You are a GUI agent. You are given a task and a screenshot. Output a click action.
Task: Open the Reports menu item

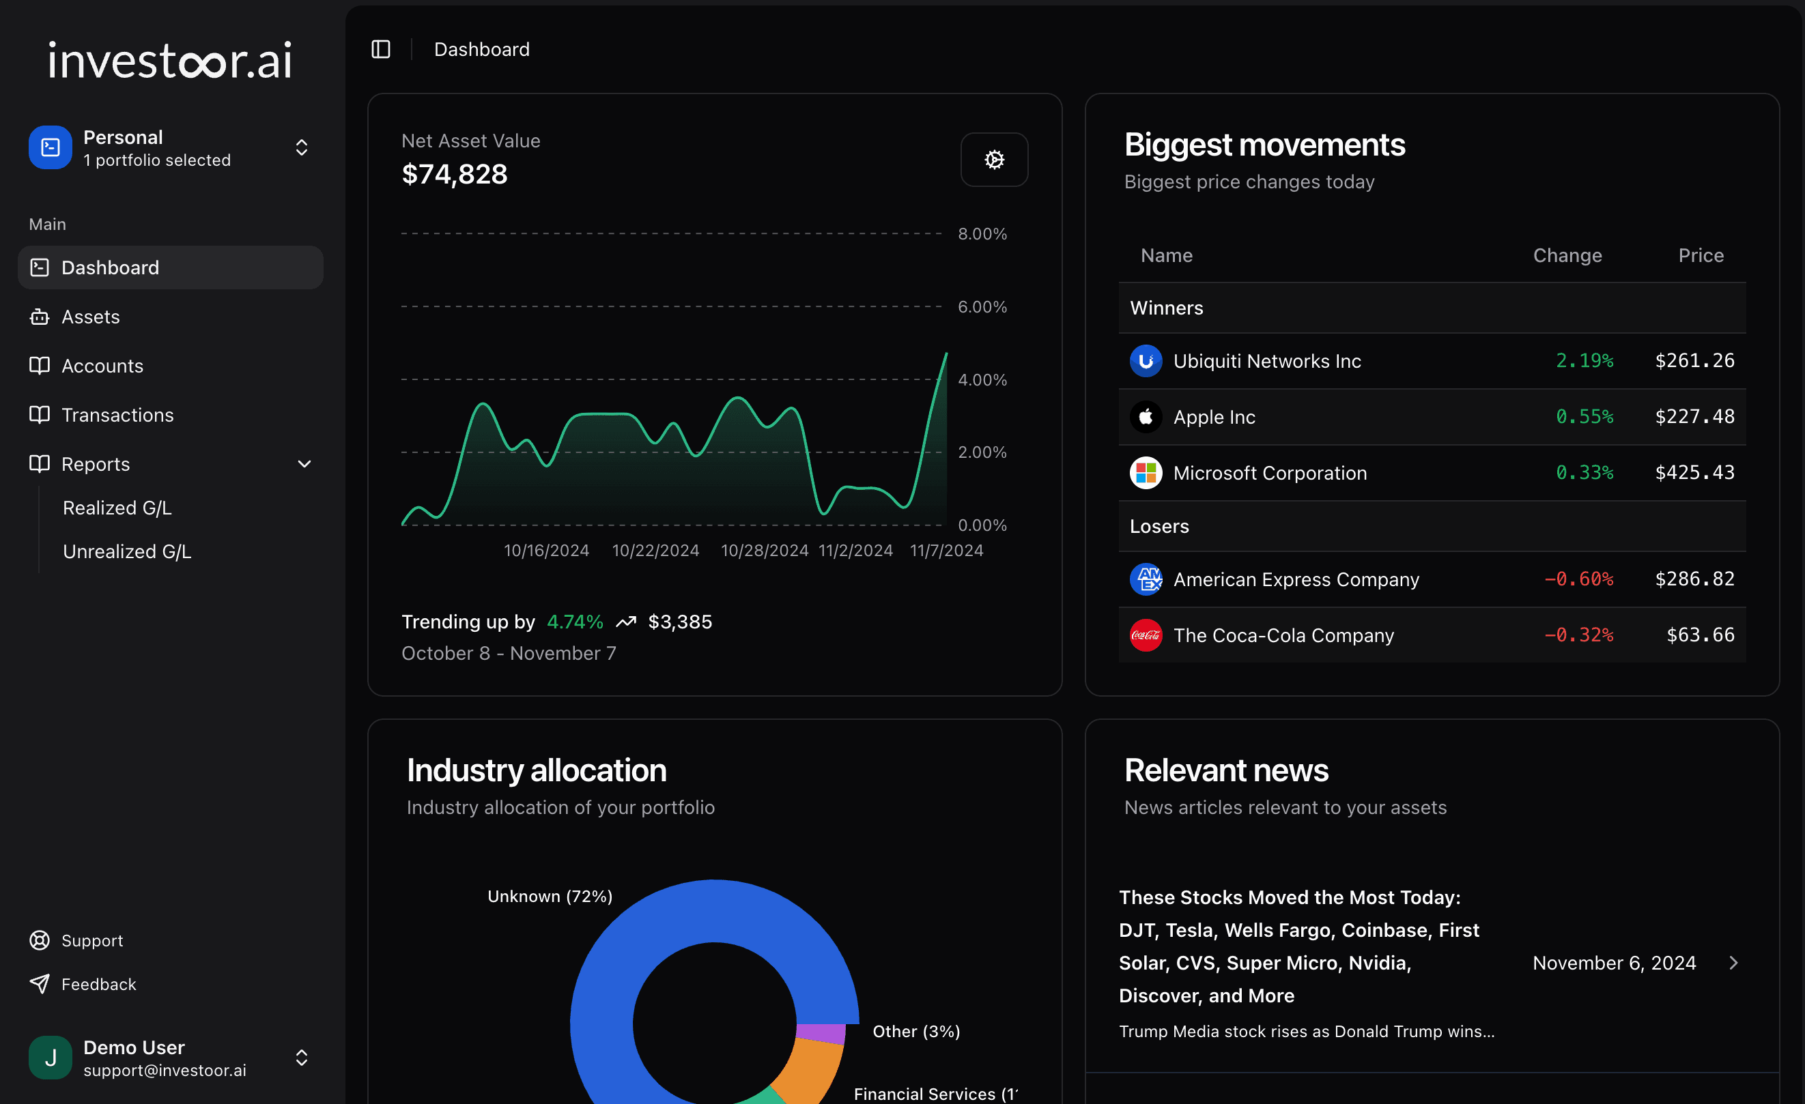[x=171, y=463]
